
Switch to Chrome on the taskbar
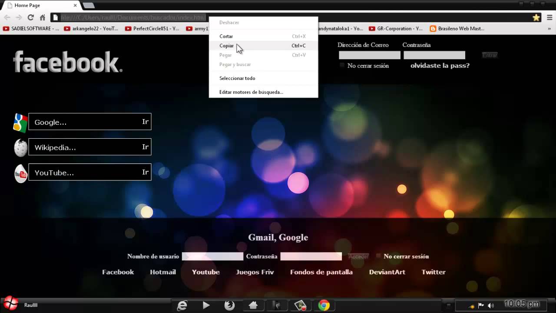click(x=324, y=306)
